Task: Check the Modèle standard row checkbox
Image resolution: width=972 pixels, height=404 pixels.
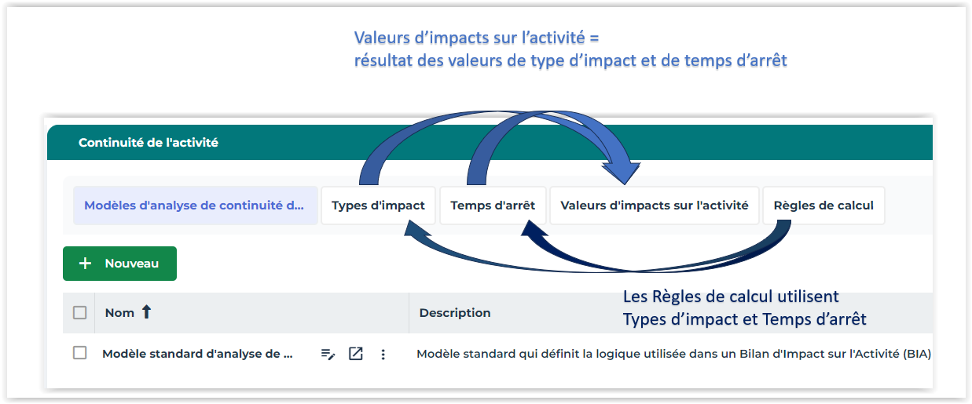Action: click(x=79, y=353)
